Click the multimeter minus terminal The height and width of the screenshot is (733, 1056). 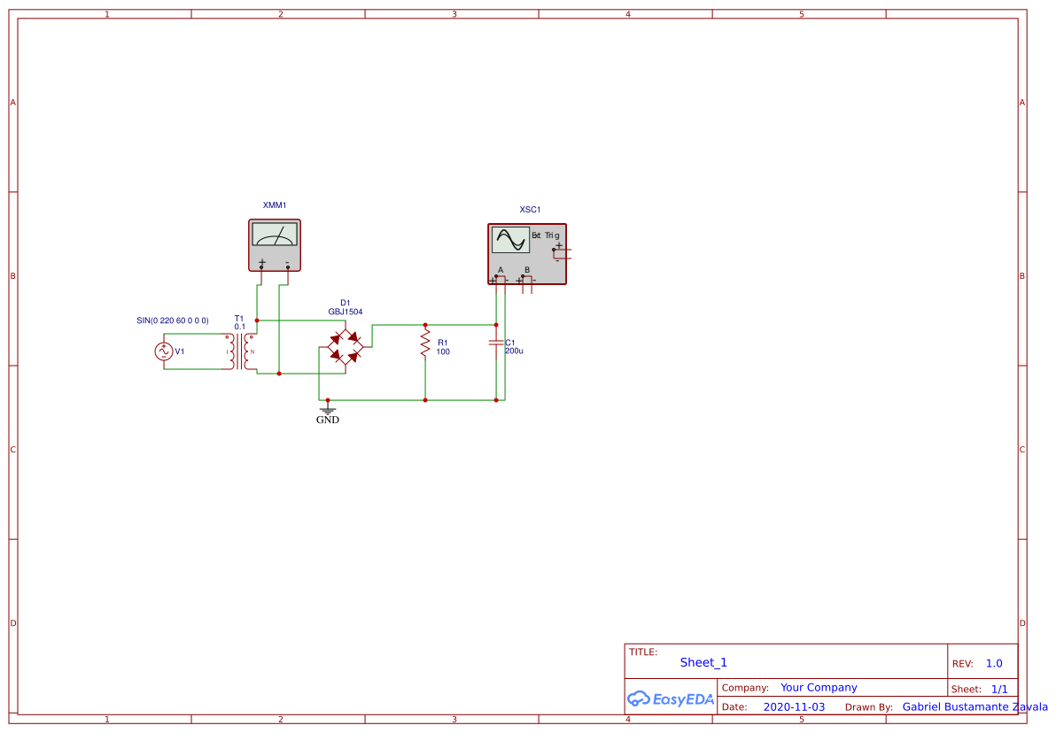pos(288,268)
